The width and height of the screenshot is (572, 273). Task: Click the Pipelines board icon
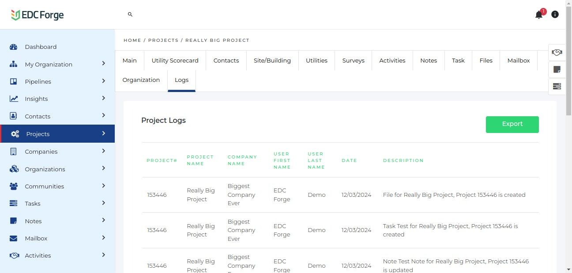13,81
